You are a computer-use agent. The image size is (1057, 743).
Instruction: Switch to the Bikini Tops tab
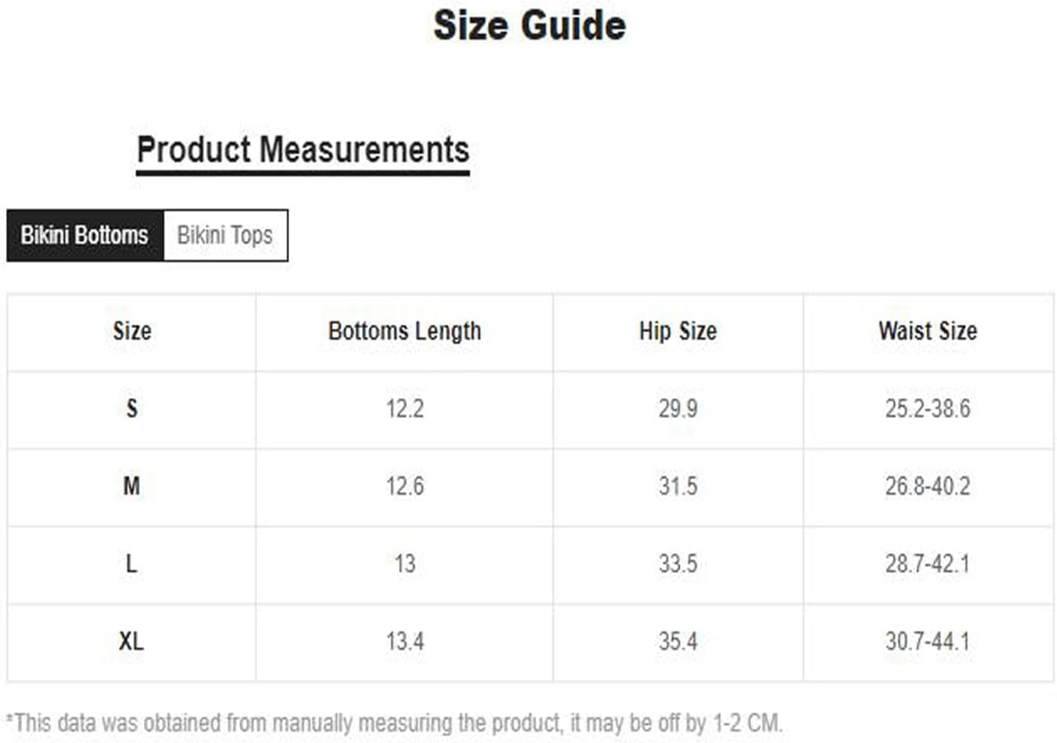226,235
